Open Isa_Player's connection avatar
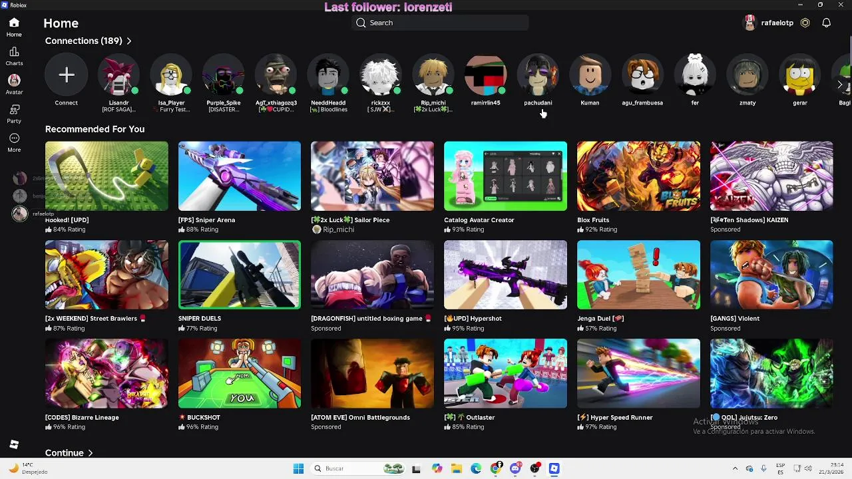The height and width of the screenshot is (479, 852). [x=171, y=75]
